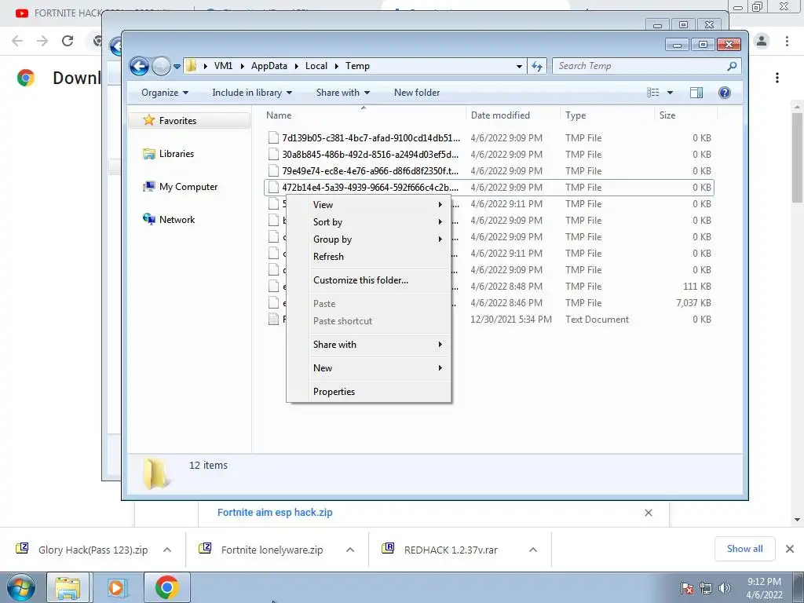Click the search magnifier icon

(x=732, y=66)
